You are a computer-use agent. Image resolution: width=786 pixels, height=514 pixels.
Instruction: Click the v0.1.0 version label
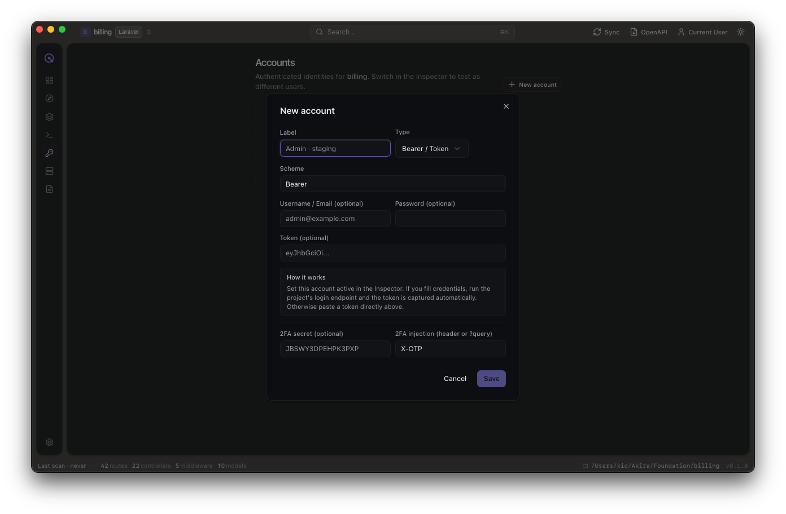point(737,466)
